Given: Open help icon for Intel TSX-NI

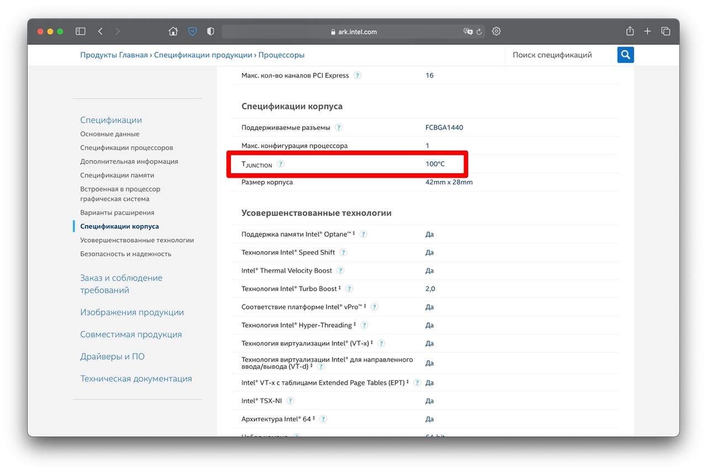Looking at the screenshot, I should pos(290,401).
